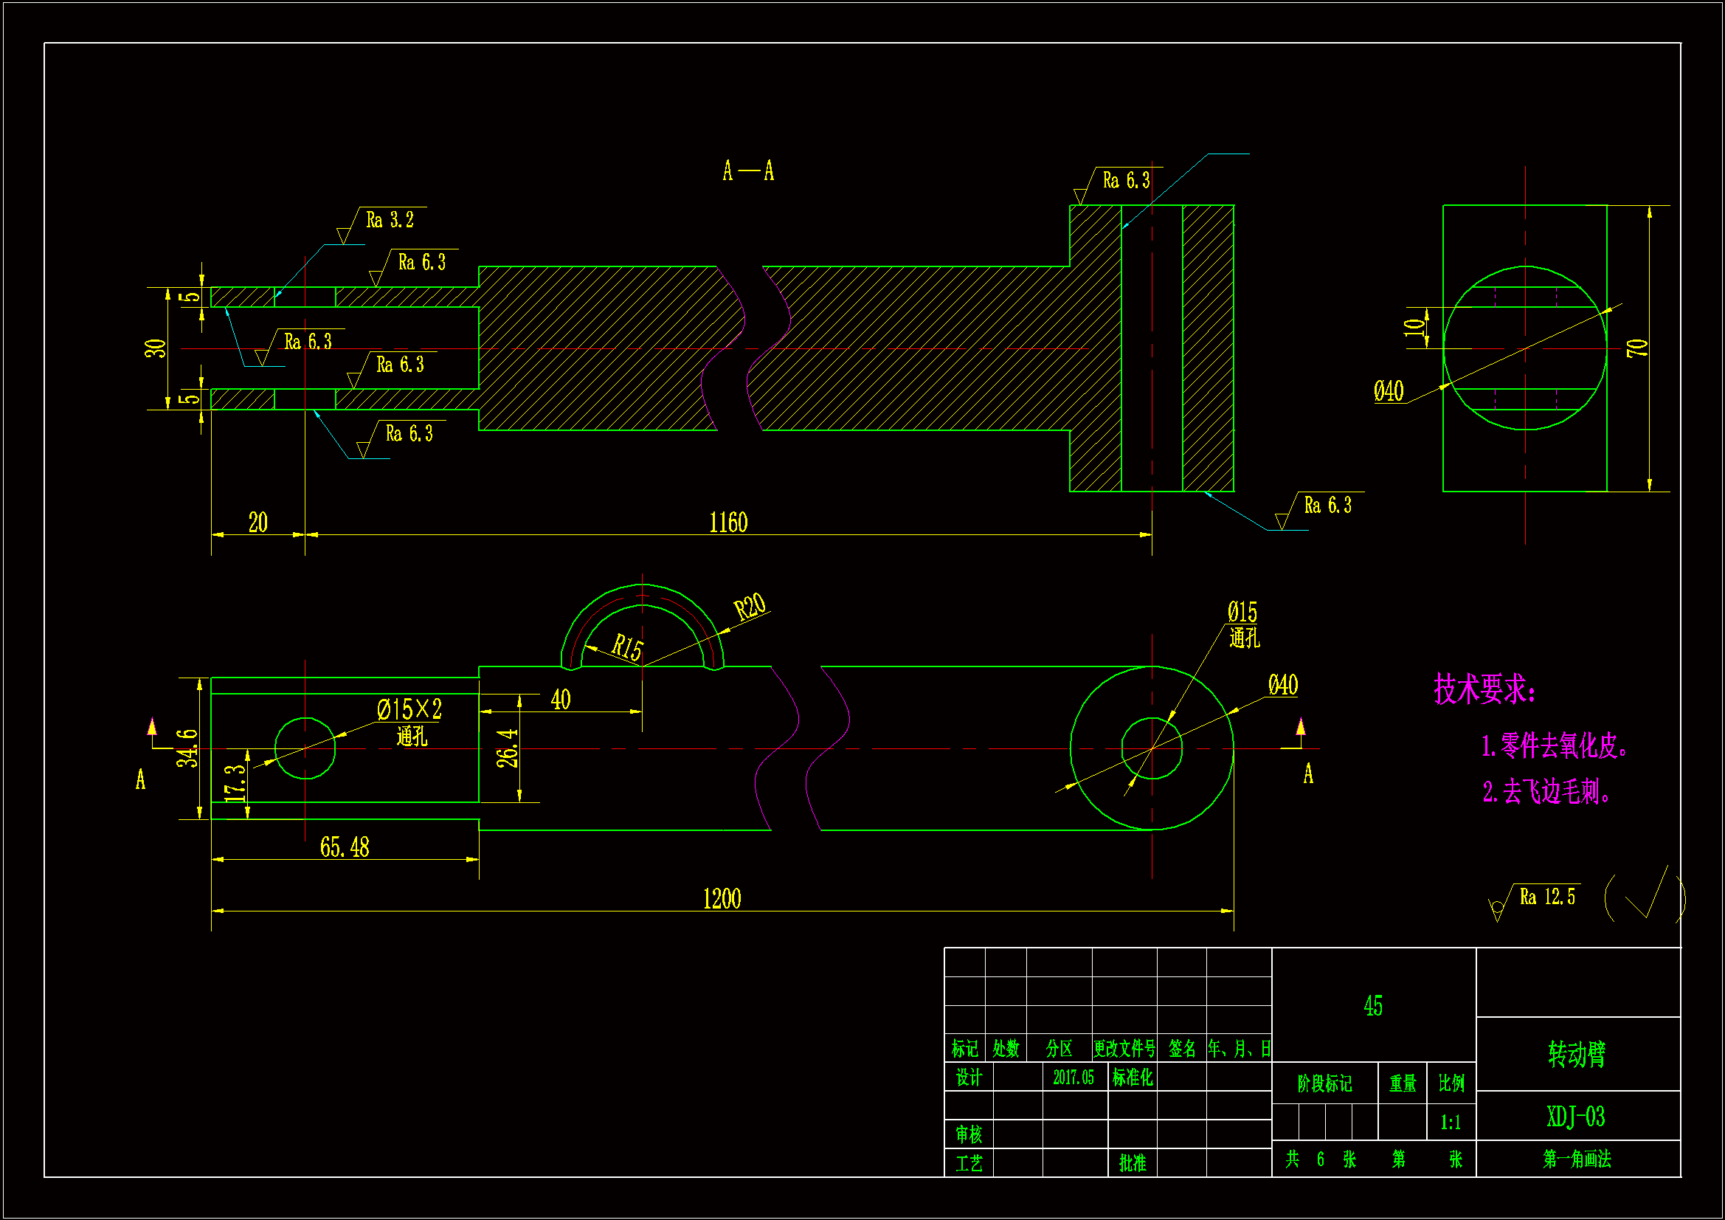The image size is (1725, 1220).
Task: Select the drawing number XDJ-03 cell
Action: pyautogui.click(x=1575, y=1117)
